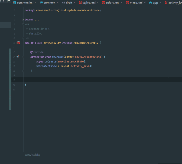182x164 pixels.
Task: Click onCreate in the method signature
Action: [58, 57]
